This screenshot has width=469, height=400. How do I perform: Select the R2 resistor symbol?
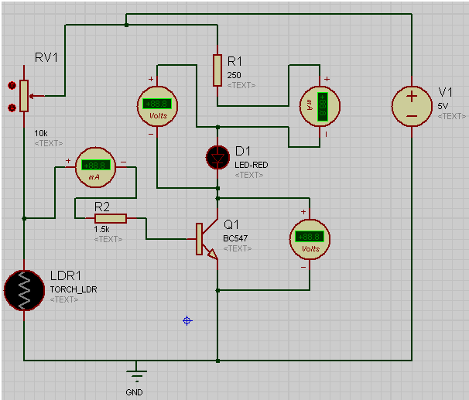(x=111, y=218)
